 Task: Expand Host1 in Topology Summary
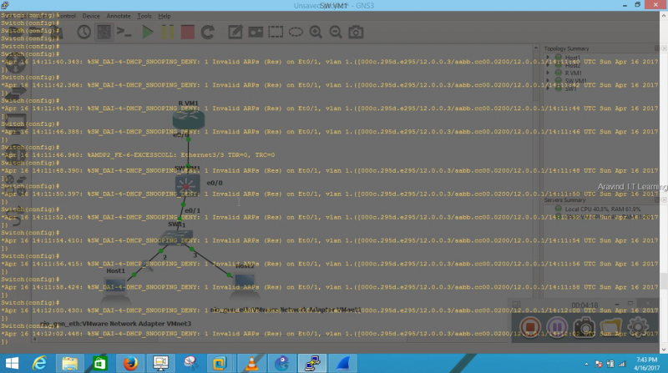(x=548, y=57)
